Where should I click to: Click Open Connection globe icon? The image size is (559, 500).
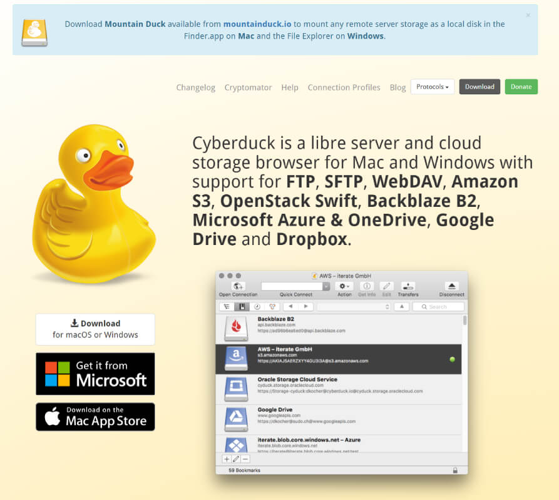(x=238, y=286)
